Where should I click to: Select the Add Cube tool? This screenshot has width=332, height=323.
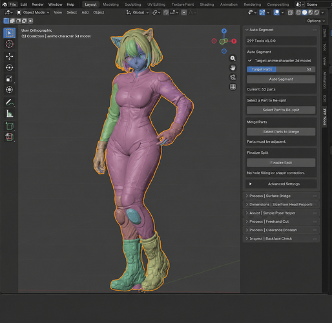pos(9,126)
